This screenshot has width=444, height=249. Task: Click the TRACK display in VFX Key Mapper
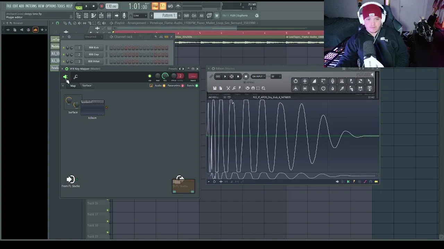pos(193,76)
